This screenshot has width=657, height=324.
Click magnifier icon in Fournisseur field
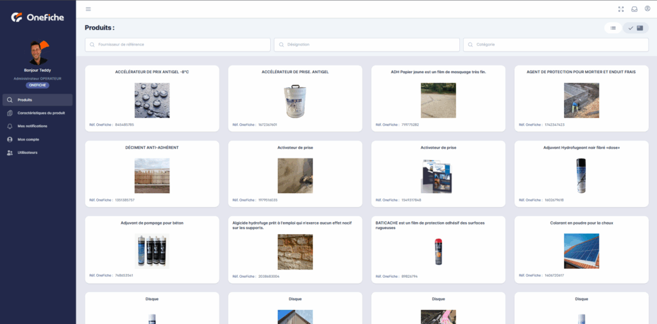pos(92,44)
